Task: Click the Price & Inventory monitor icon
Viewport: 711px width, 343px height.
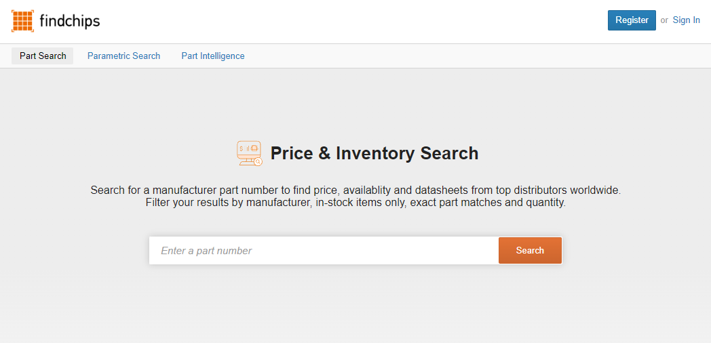Action: pyautogui.click(x=250, y=153)
